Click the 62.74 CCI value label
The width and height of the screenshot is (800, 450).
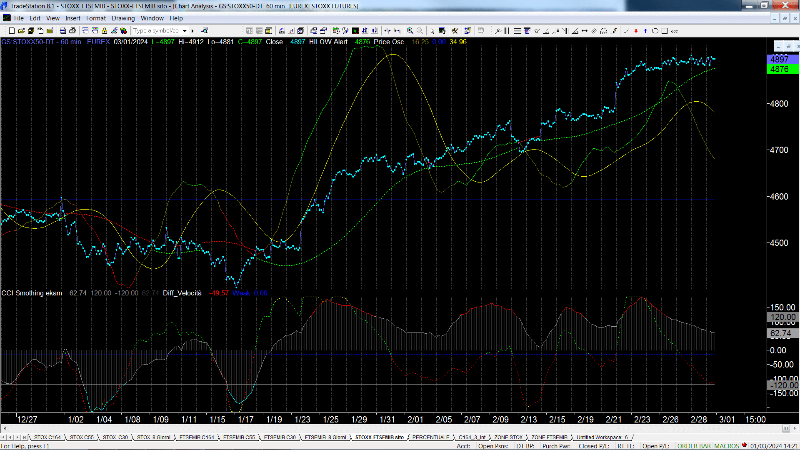point(782,333)
